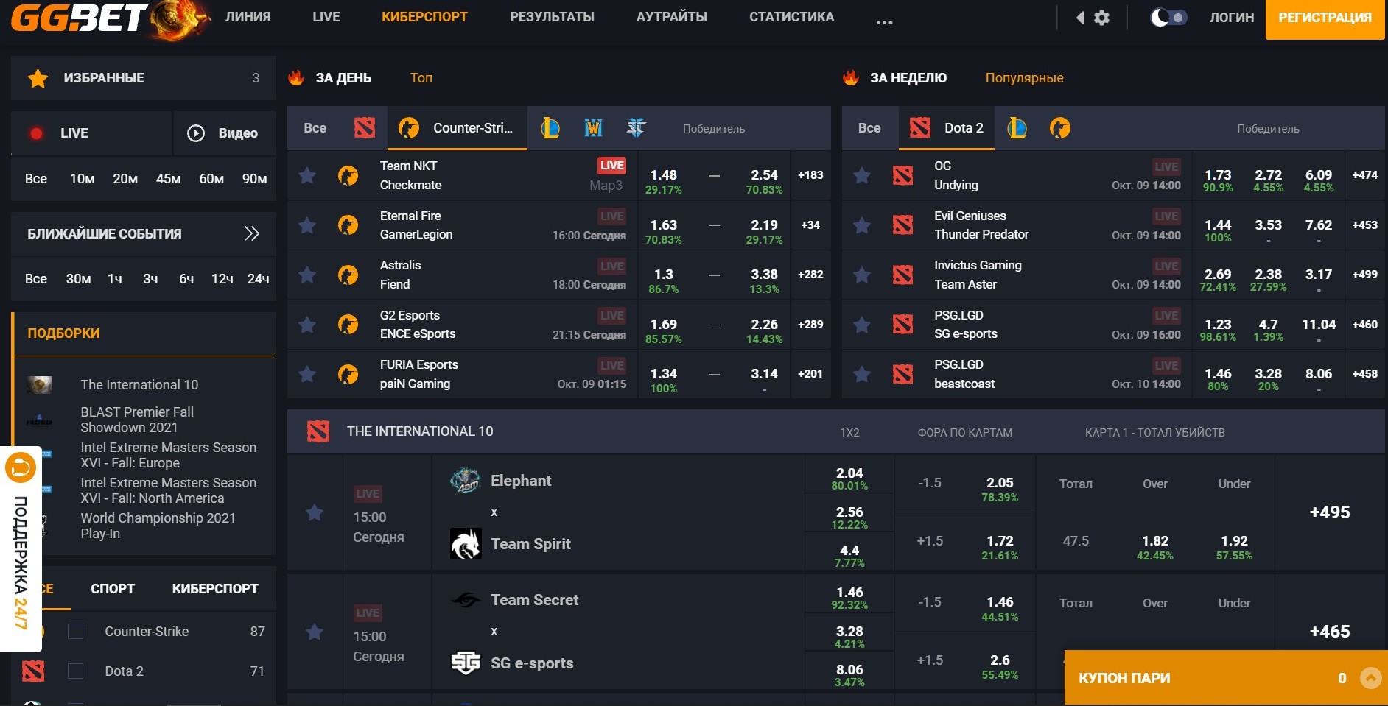Favorite the Astralis vs Fiend match
This screenshot has width=1388, height=706.
307,275
